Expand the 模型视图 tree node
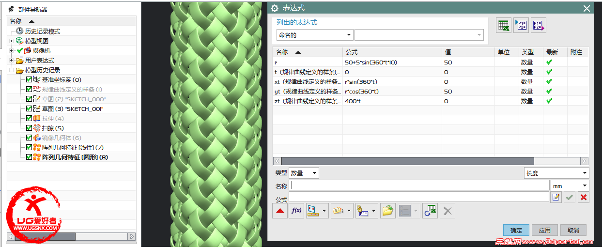This screenshot has height=248, width=602. coord(11,41)
